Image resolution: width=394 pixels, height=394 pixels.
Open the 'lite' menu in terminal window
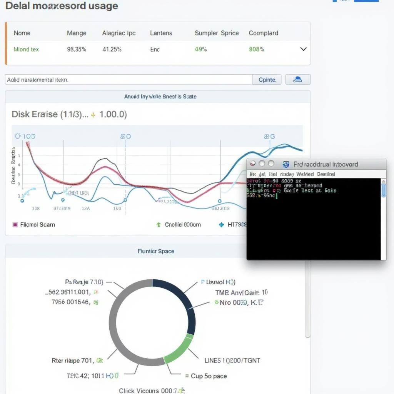coord(253,174)
